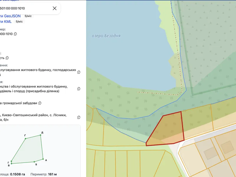Copy the 'присадибна ділянка' purpose text
The height and width of the screenshot is (177, 236).
(x=79, y=89)
